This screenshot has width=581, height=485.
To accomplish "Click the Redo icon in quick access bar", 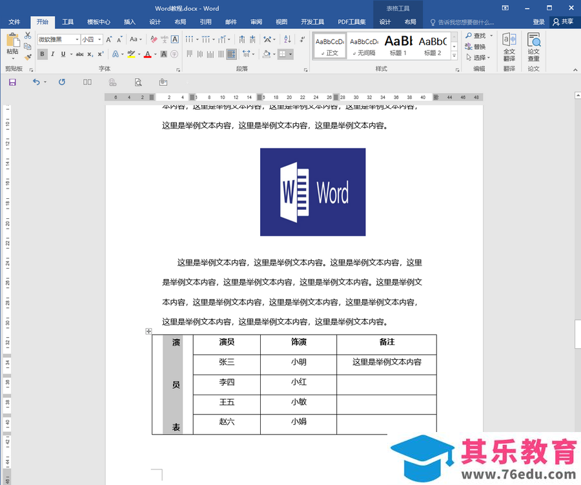I will (62, 82).
